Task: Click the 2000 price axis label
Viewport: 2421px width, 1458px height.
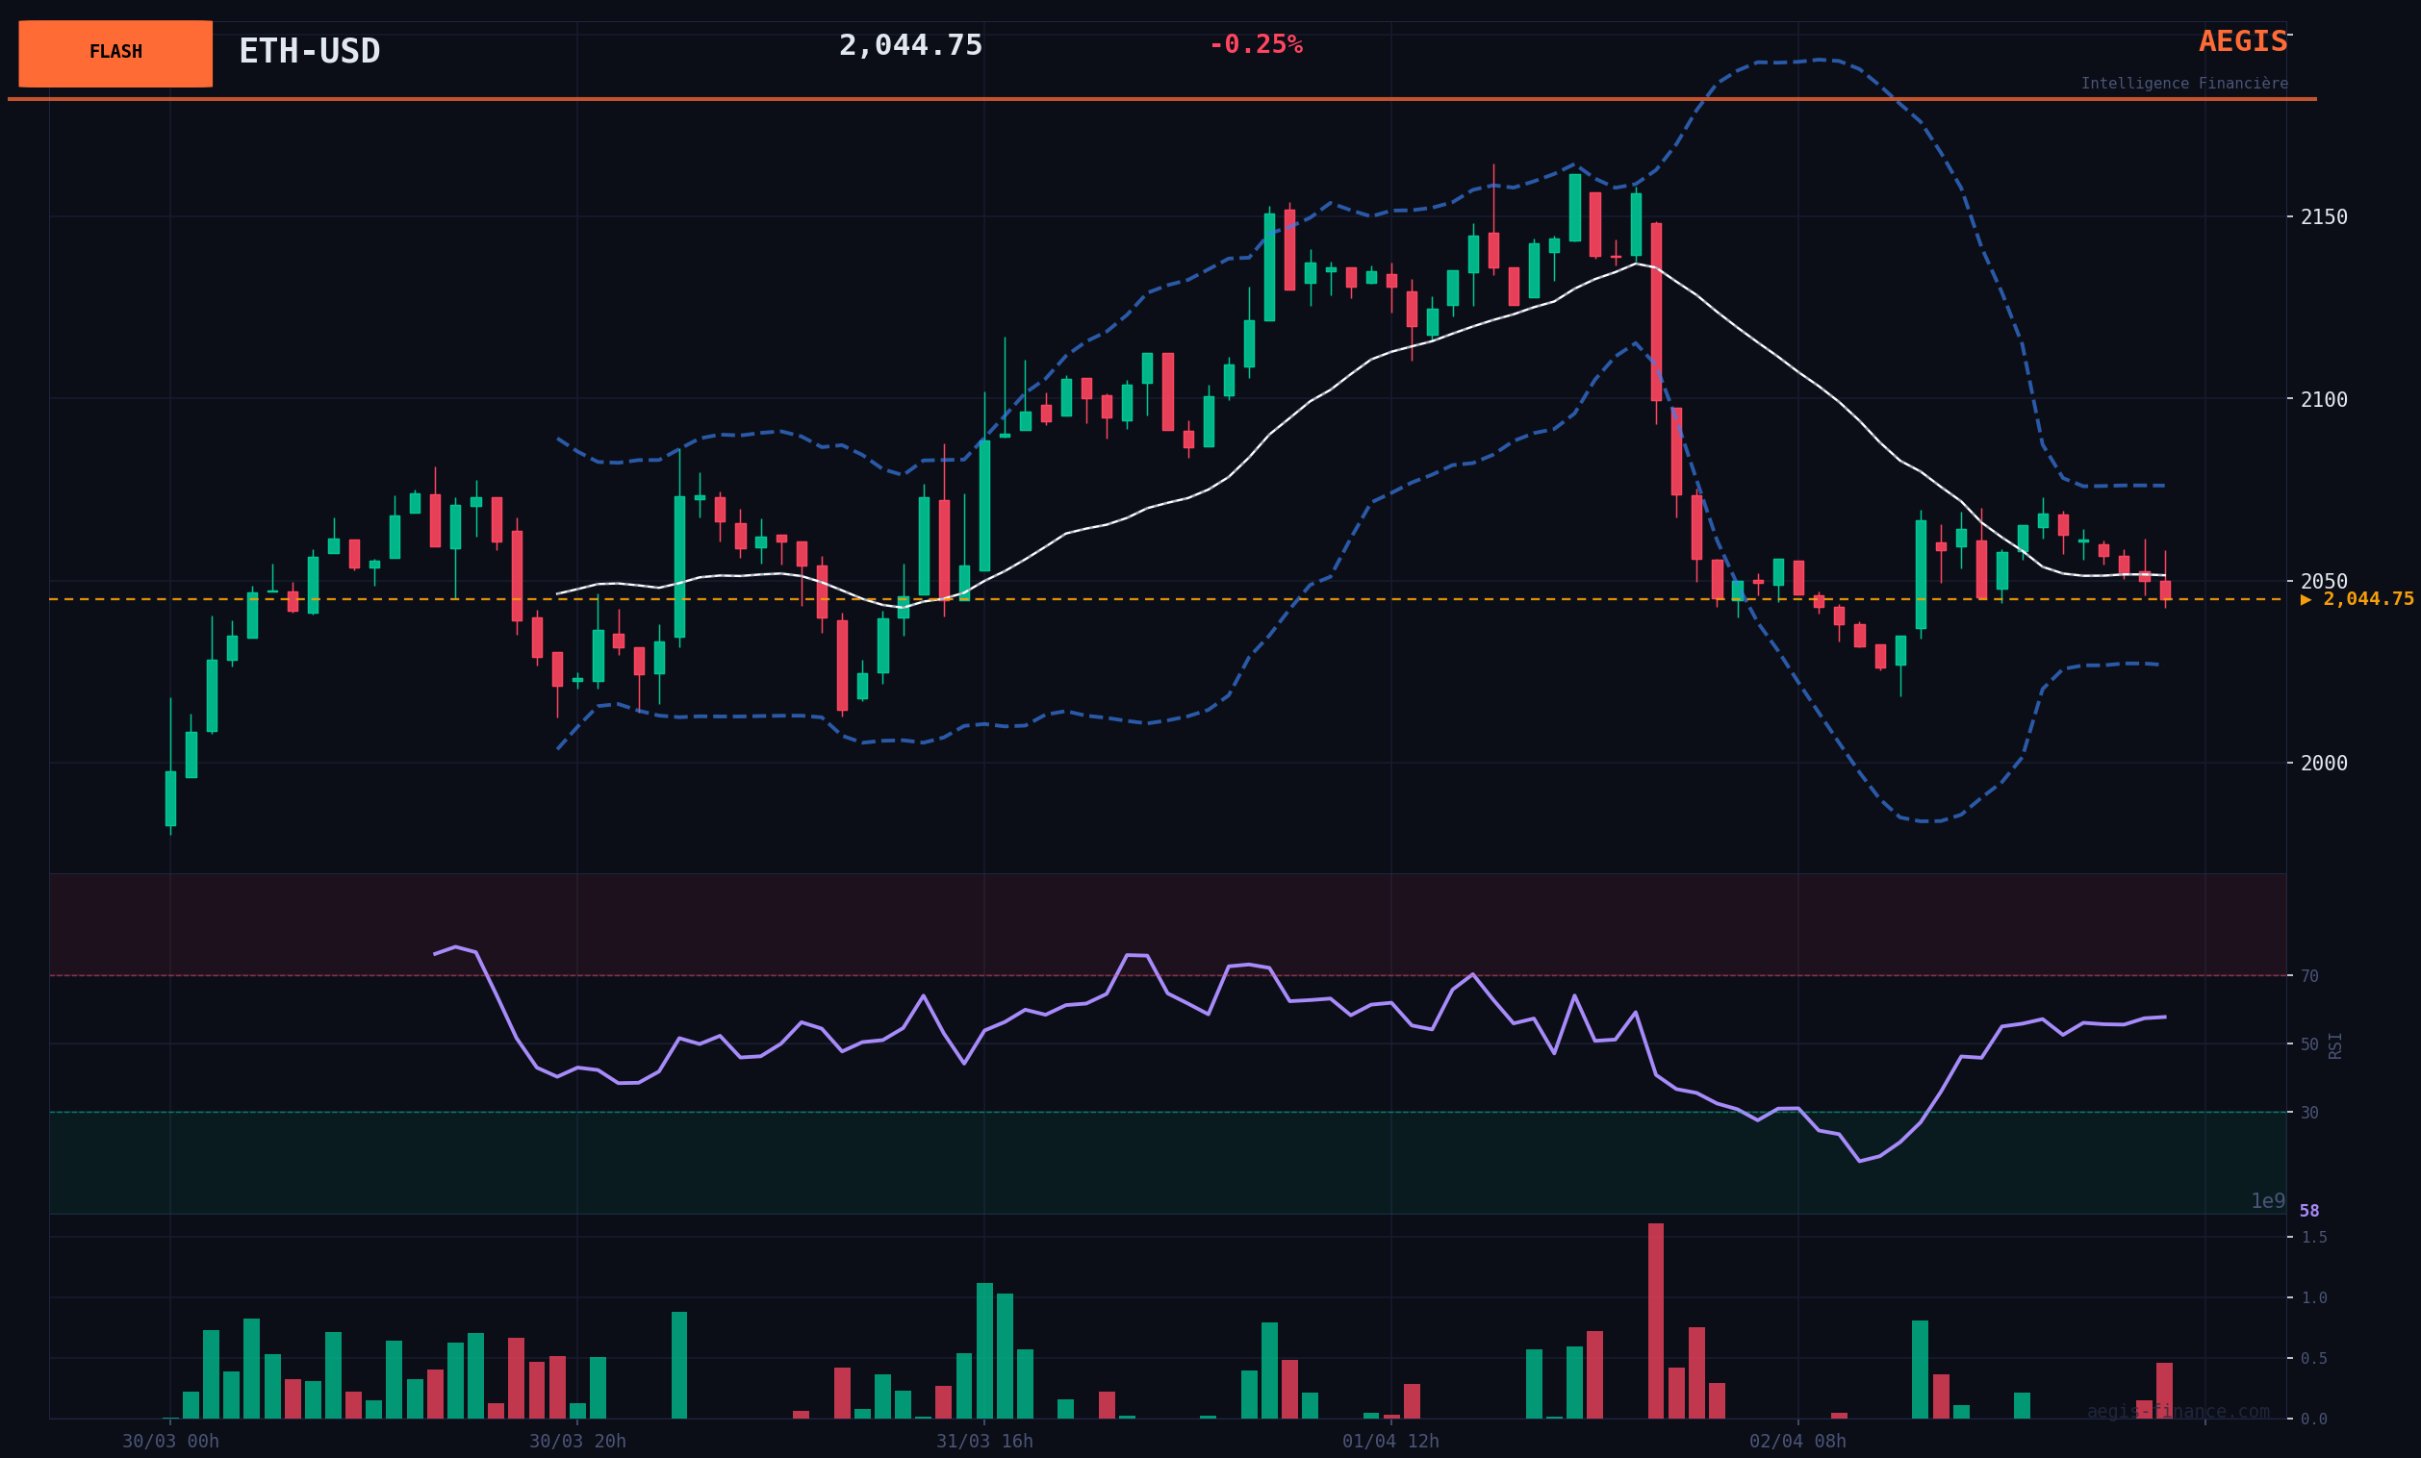Action: 2323,763
